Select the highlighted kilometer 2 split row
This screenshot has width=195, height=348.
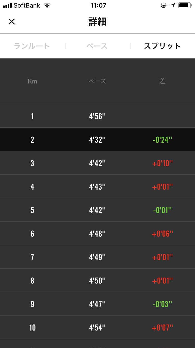tap(97, 140)
